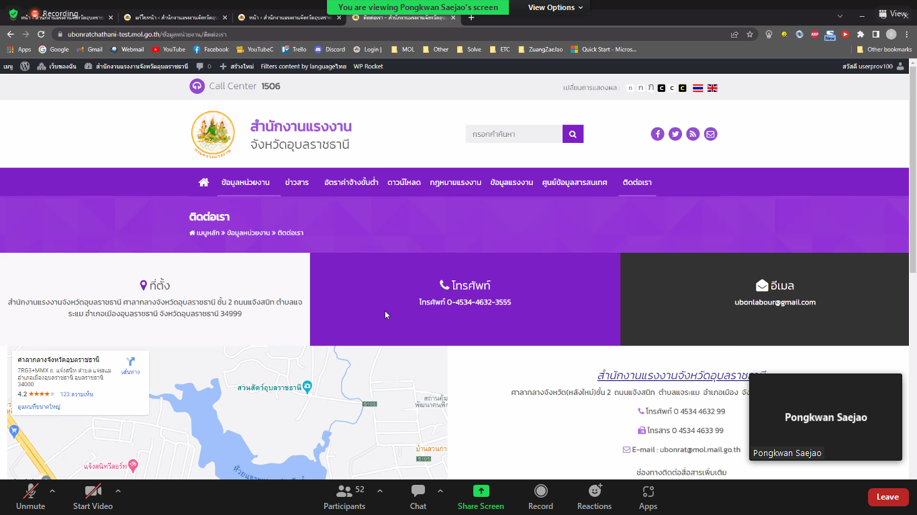Open Zoom Apps
The width and height of the screenshot is (917, 515).
648,497
